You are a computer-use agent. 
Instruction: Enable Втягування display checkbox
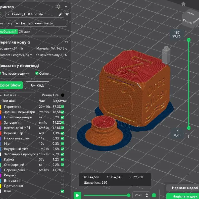pyautogui.click(x=62, y=181)
